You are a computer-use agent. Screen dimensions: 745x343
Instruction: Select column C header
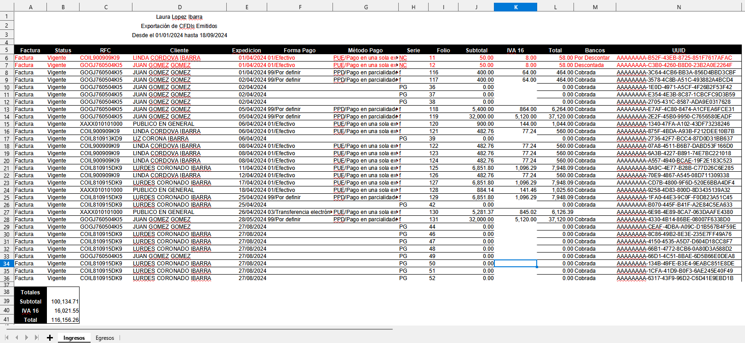pos(106,7)
